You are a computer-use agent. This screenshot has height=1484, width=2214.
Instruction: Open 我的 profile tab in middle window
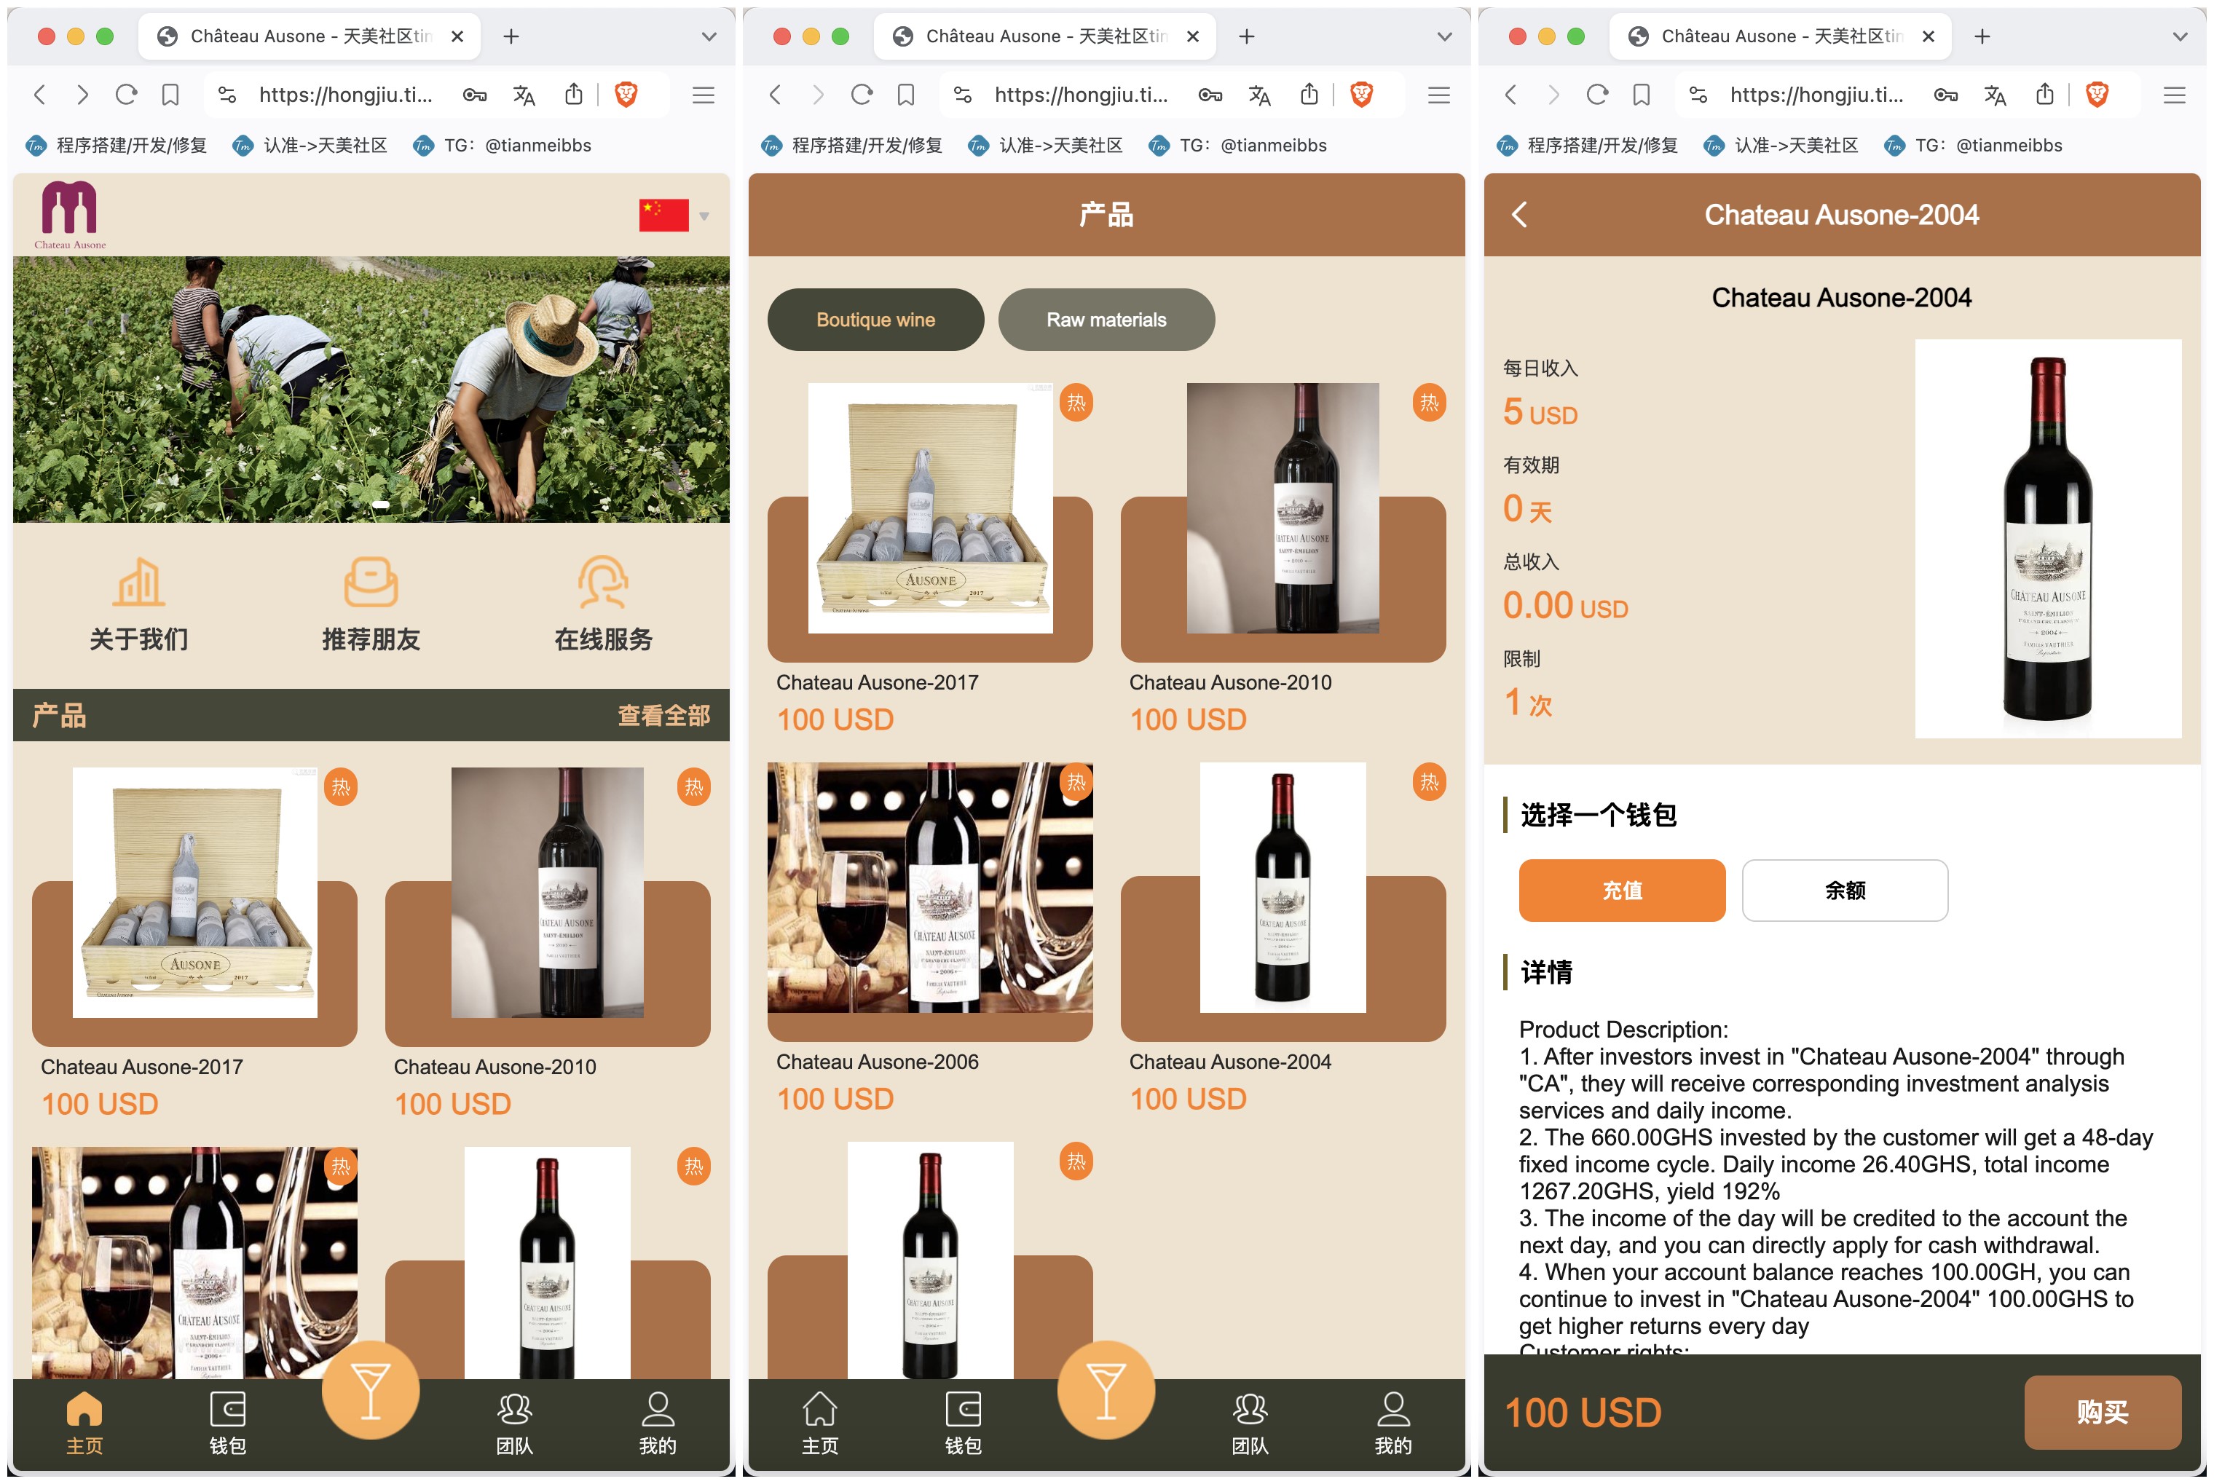[1393, 1423]
